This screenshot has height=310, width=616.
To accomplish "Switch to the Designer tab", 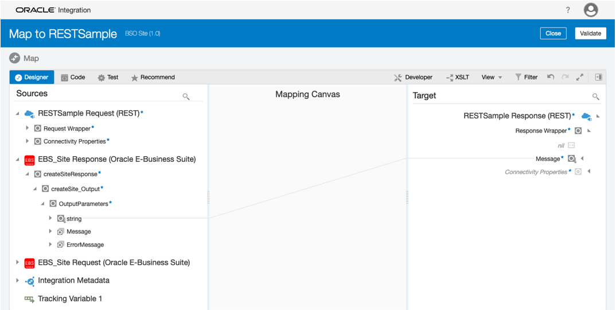I will click(32, 77).
